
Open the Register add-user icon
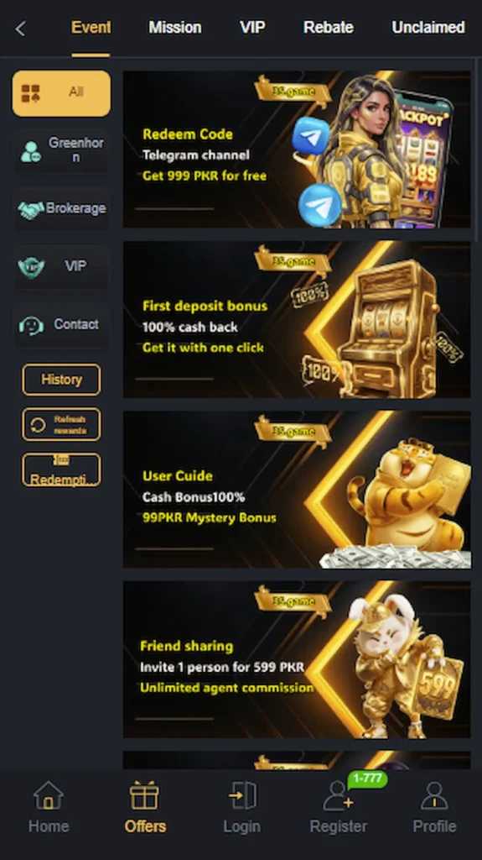tap(338, 796)
